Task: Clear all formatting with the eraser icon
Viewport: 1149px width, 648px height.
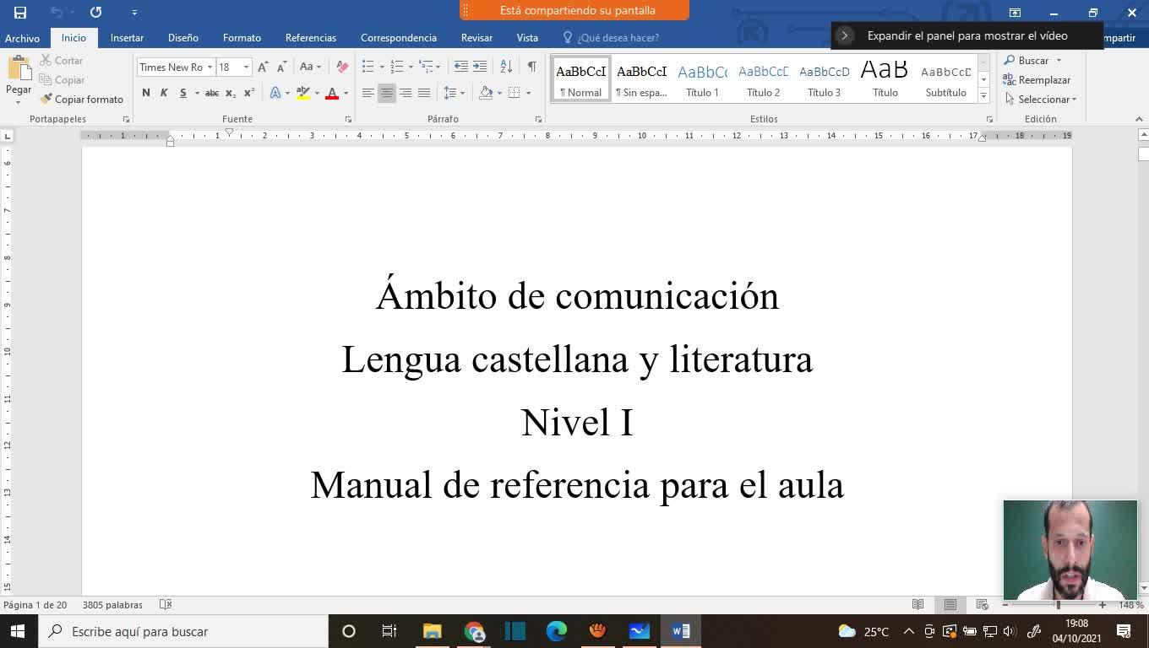Action: point(341,67)
